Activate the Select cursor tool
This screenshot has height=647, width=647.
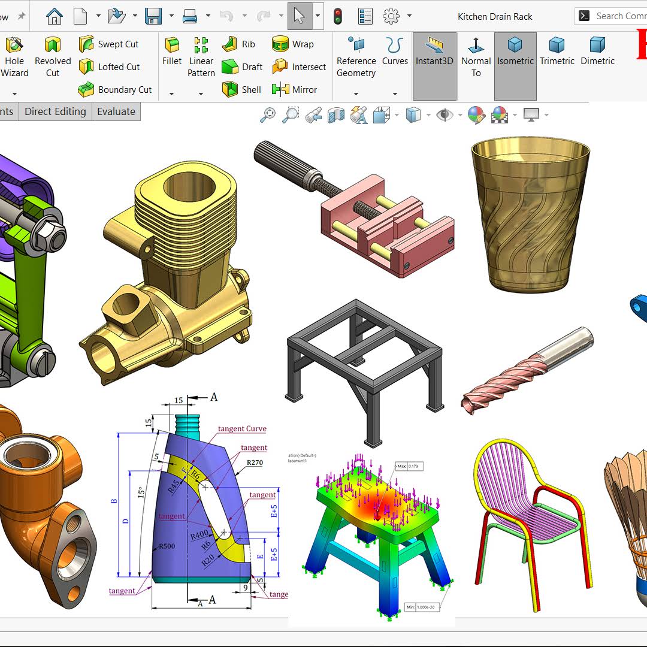click(x=300, y=17)
